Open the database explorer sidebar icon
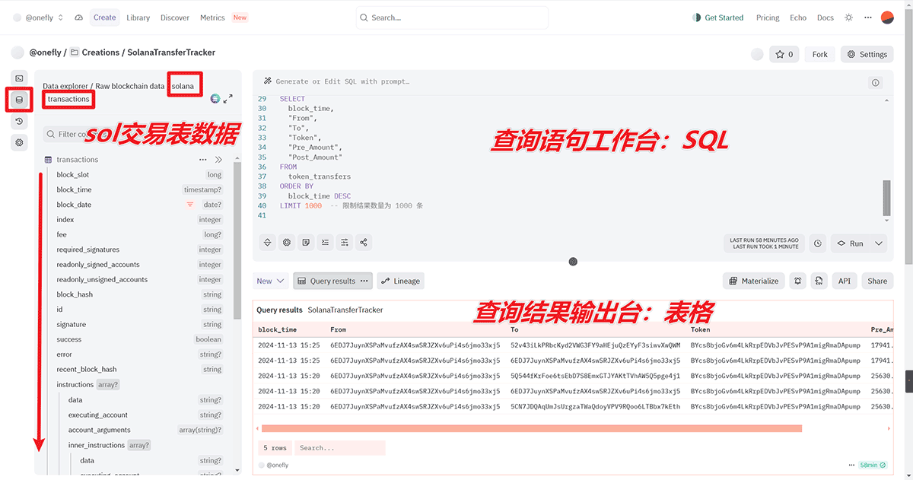Image resolution: width=913 pixels, height=480 pixels. click(18, 100)
